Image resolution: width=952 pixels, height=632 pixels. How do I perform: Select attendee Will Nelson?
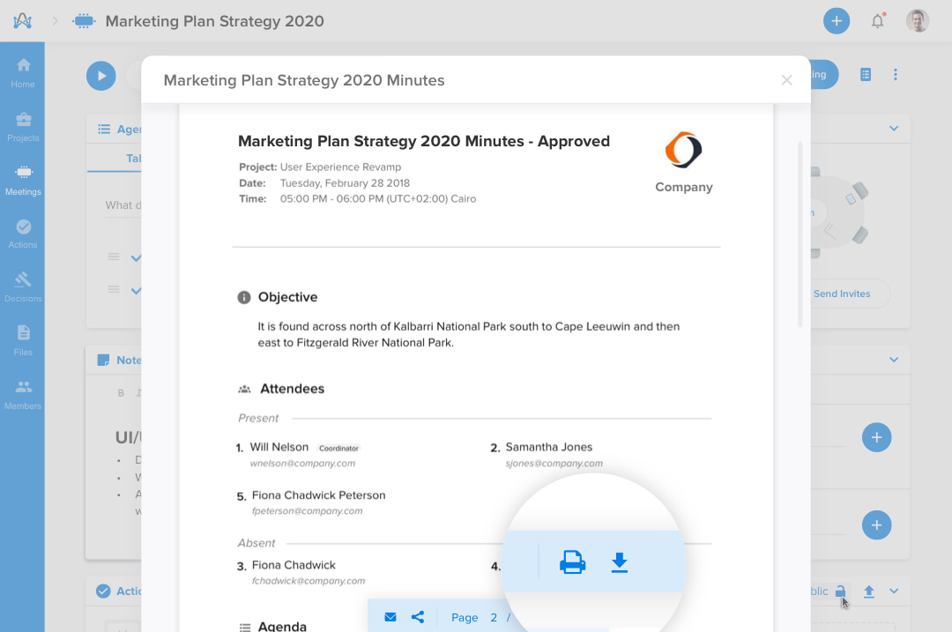[x=279, y=447]
